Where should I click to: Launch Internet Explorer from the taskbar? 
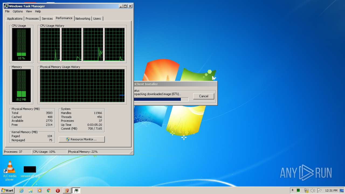point(22,190)
